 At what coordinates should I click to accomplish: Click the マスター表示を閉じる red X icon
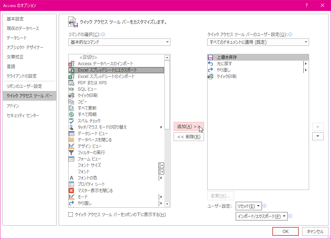tap(71, 191)
